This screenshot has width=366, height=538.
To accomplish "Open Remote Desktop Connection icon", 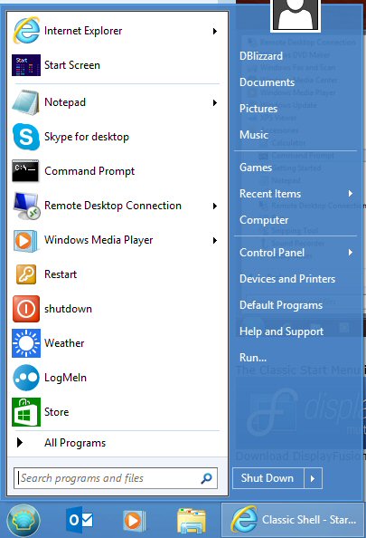I will [x=26, y=206].
